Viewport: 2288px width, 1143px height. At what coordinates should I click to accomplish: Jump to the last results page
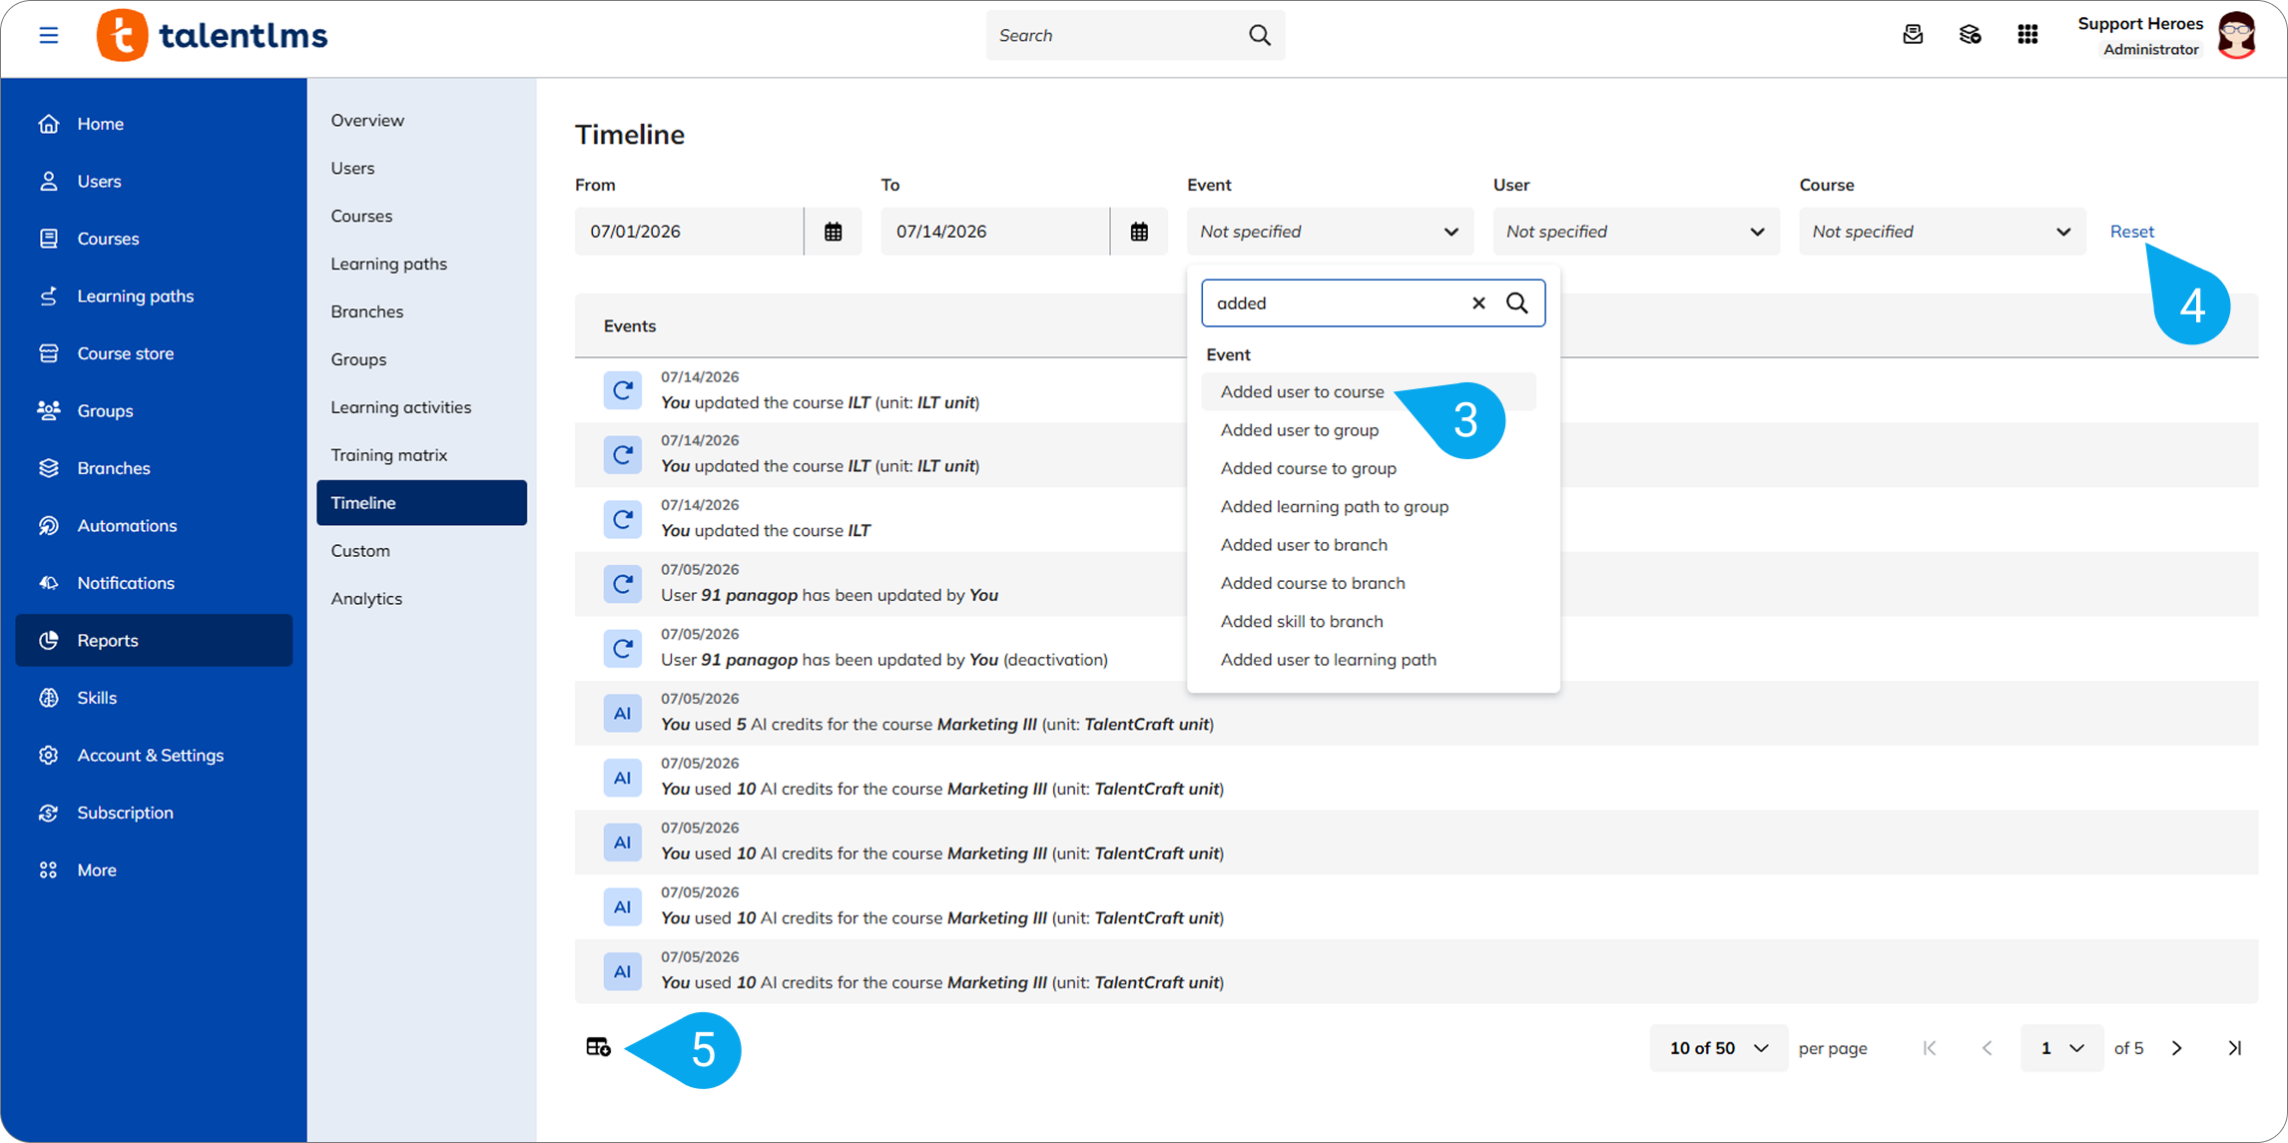click(2235, 1048)
